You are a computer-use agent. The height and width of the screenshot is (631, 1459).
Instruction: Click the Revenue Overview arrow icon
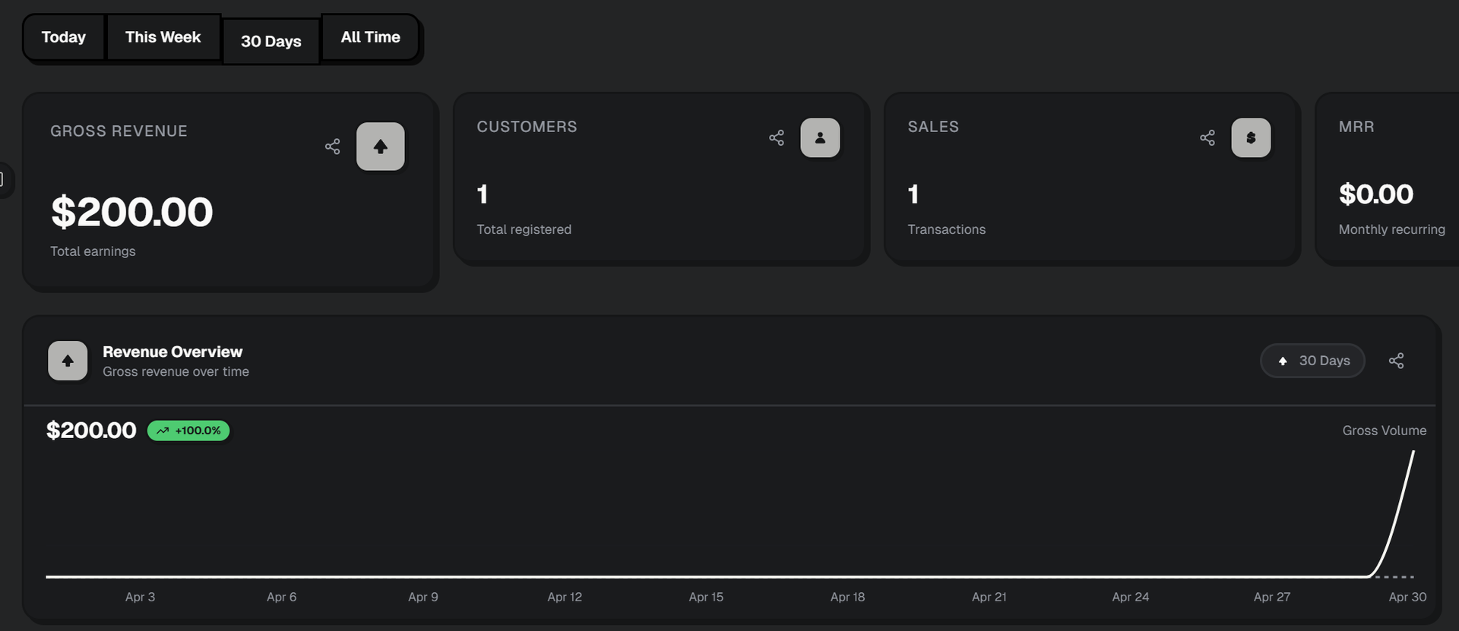click(68, 361)
